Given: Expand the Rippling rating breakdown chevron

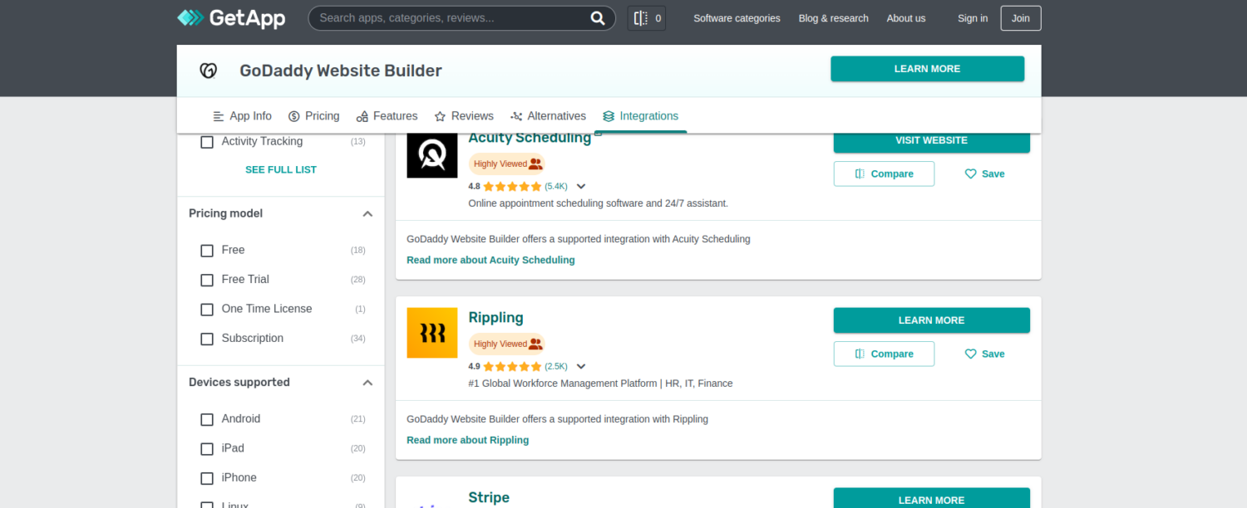Looking at the screenshot, I should 581,367.
